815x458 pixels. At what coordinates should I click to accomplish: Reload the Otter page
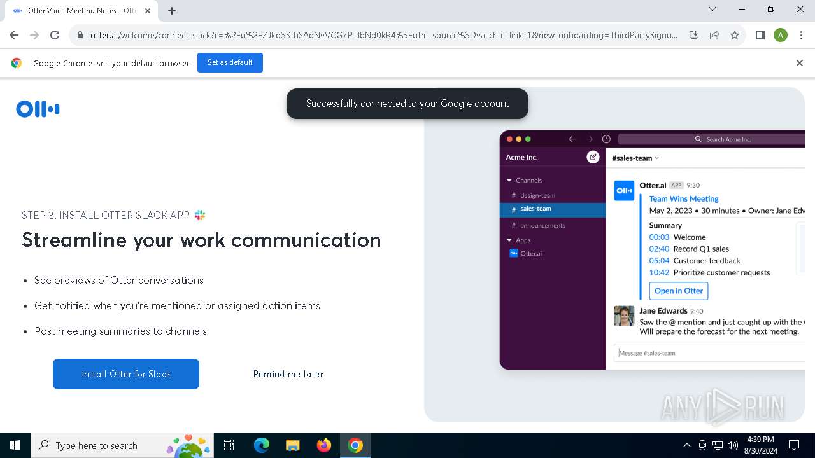[55, 35]
